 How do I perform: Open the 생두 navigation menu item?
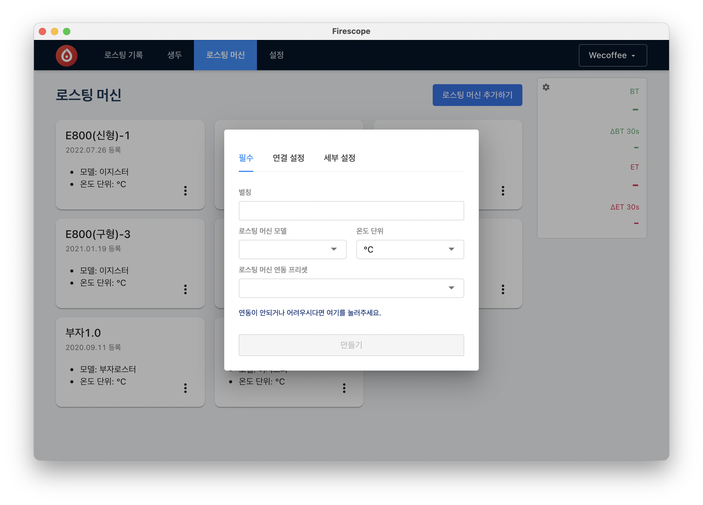(175, 55)
